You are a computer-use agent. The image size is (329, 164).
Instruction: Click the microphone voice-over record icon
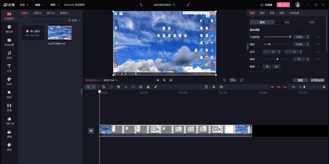pyautogui.click(x=214, y=87)
